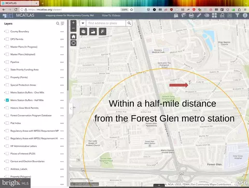Expand the Property (Points) layer arrow

(x=4, y=77)
